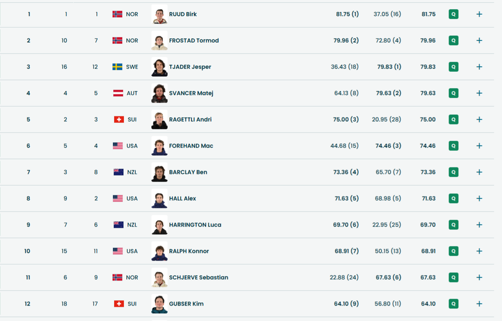
Task: Open athlete link SCHJERVE Sebastian
Action: pyautogui.click(x=198, y=278)
